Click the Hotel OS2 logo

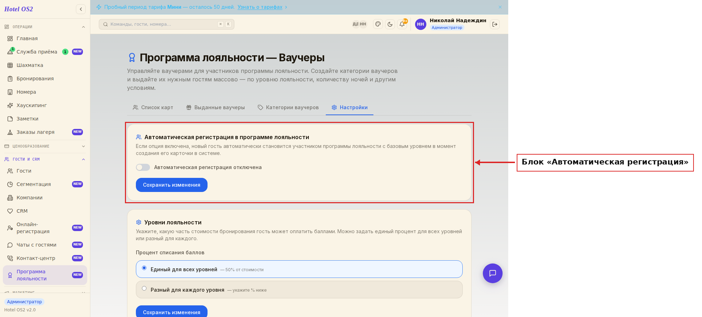tap(19, 9)
